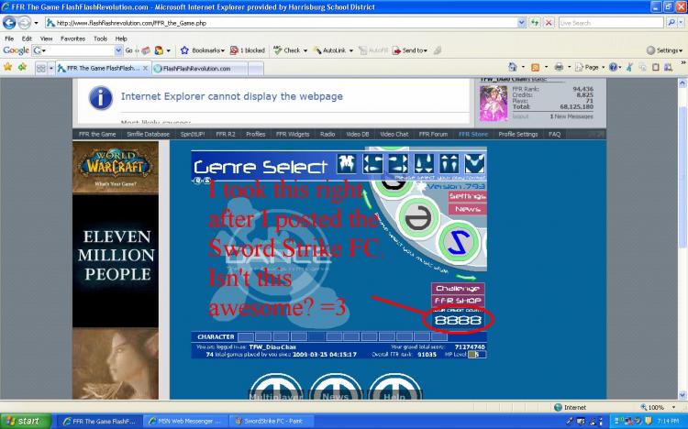Expand the Google search box dropdown

(x=118, y=50)
